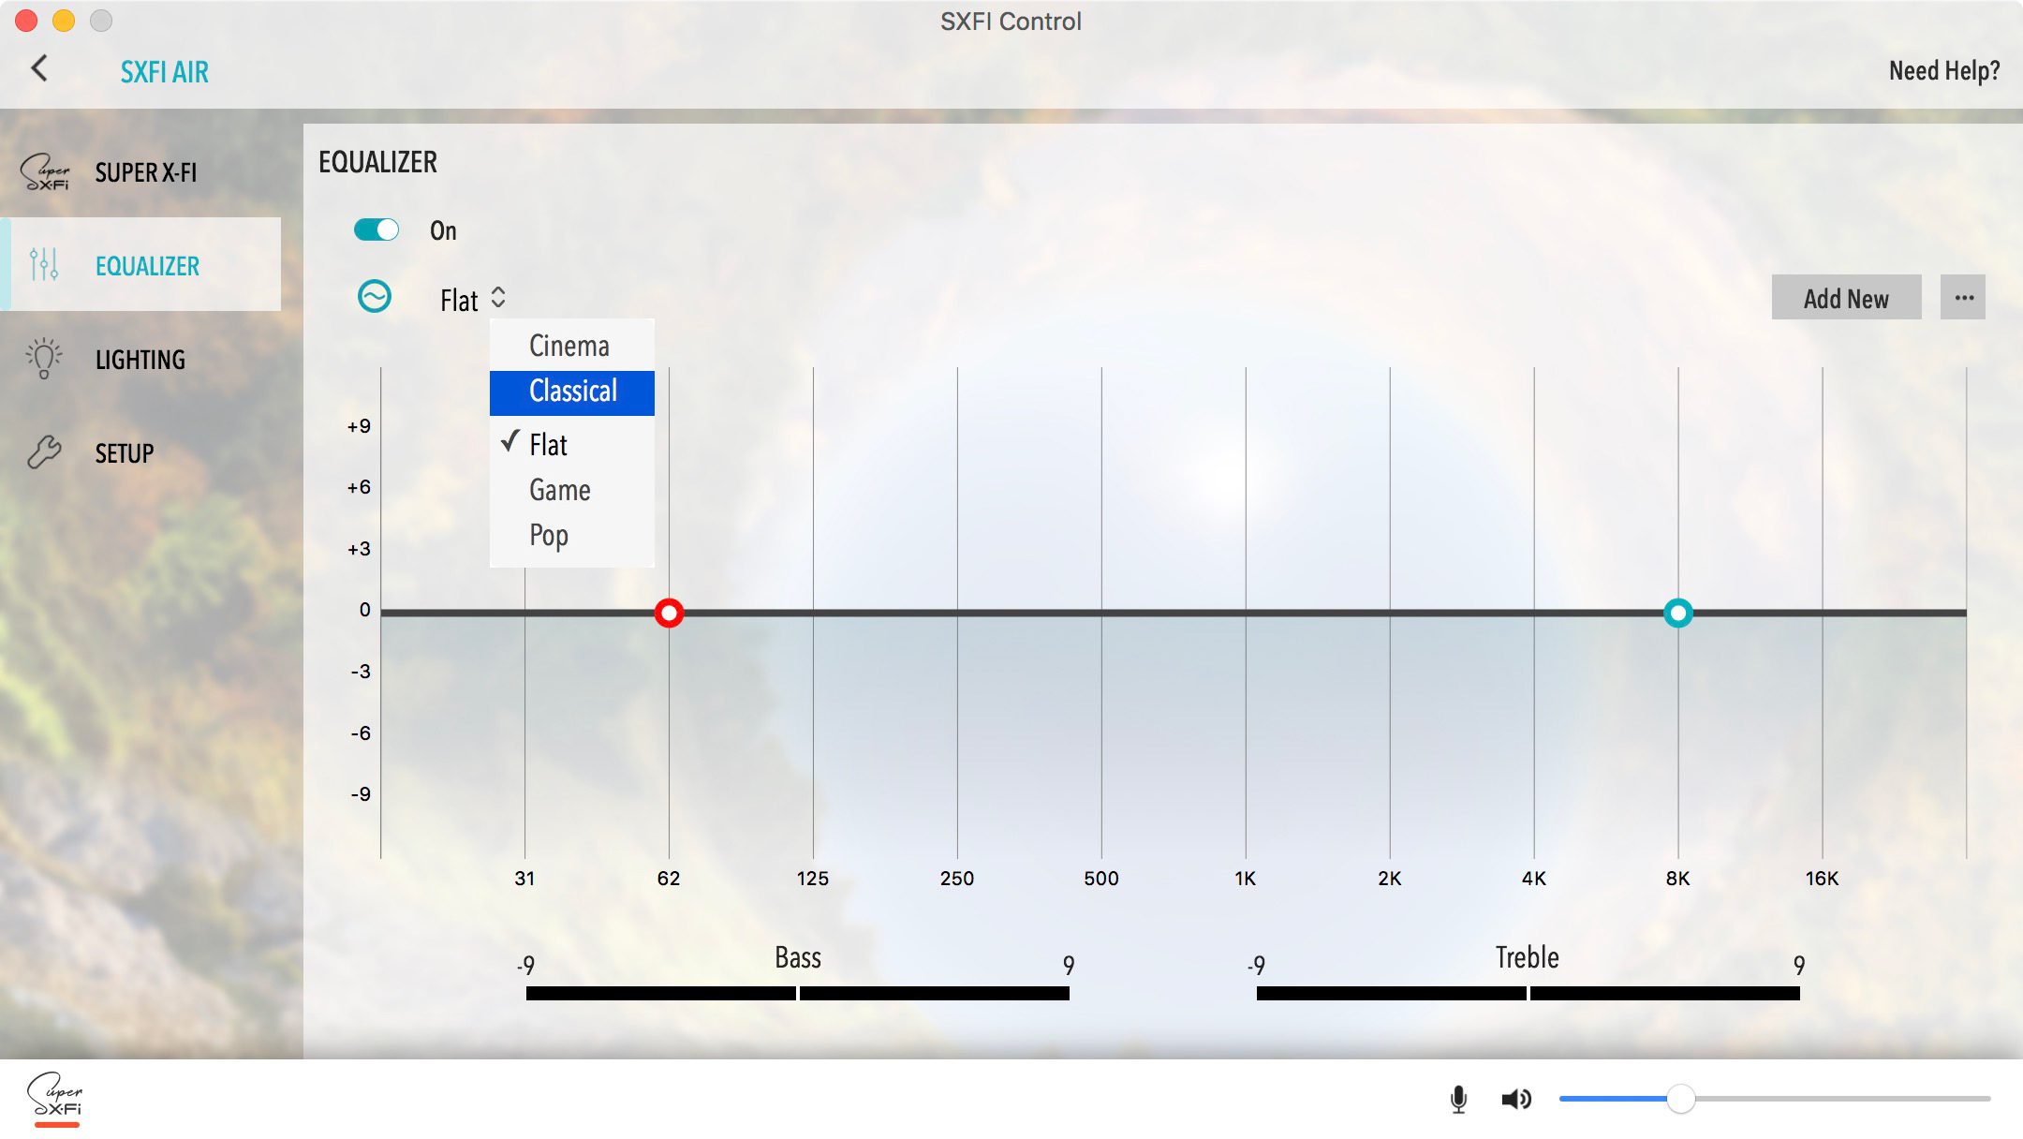
Task: Click the microphone icon in bottom bar
Action: tap(1458, 1099)
